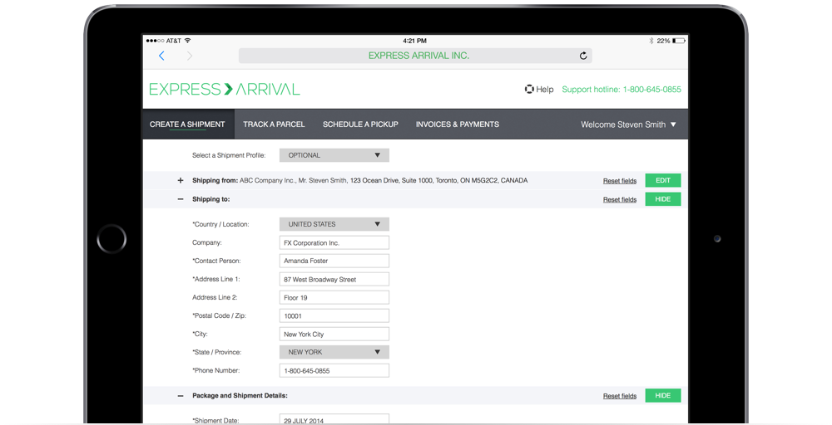Open the State / Province dropdown
Image resolution: width=832 pixels, height=425 pixels.
pos(334,352)
